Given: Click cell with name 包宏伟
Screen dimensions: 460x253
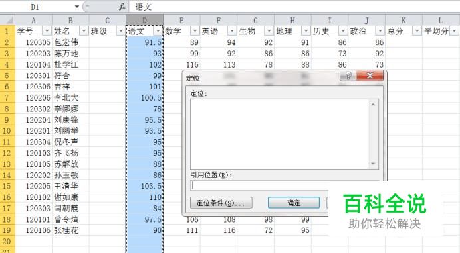Looking at the screenshot, I should [70, 42].
